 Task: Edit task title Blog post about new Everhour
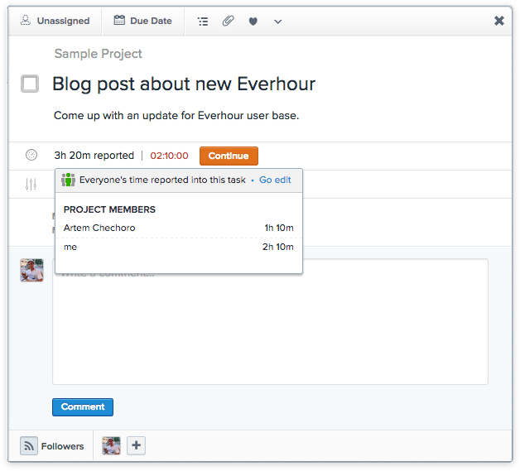pyautogui.click(x=184, y=84)
